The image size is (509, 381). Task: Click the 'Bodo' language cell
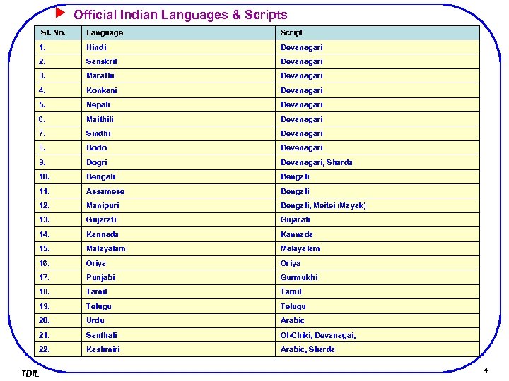(x=179, y=147)
